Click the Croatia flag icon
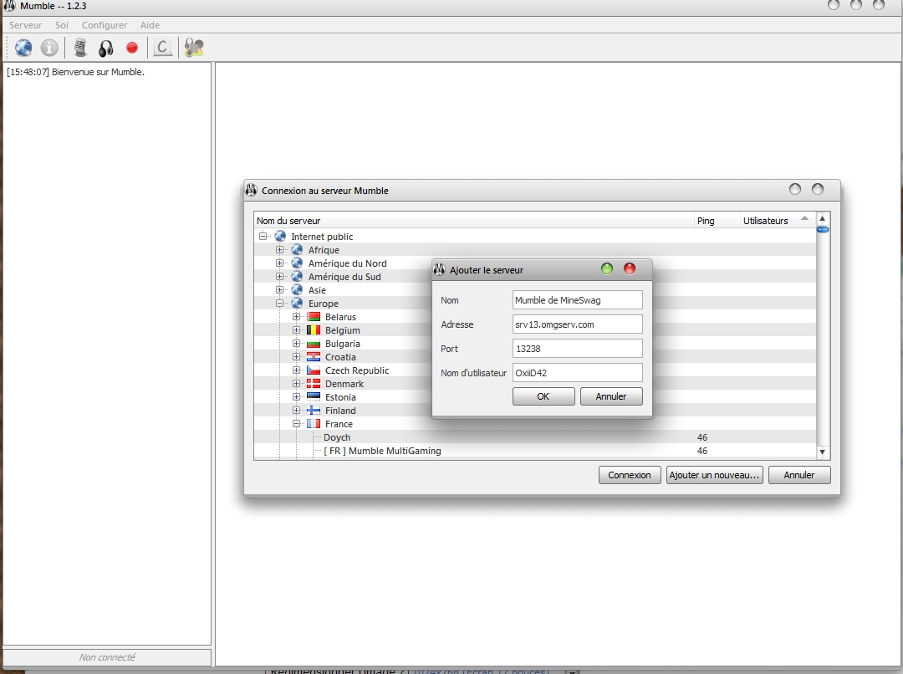 click(314, 356)
